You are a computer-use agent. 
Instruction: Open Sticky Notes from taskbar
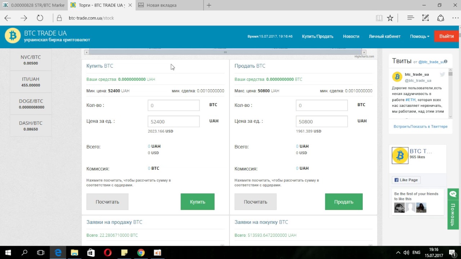[124, 253]
